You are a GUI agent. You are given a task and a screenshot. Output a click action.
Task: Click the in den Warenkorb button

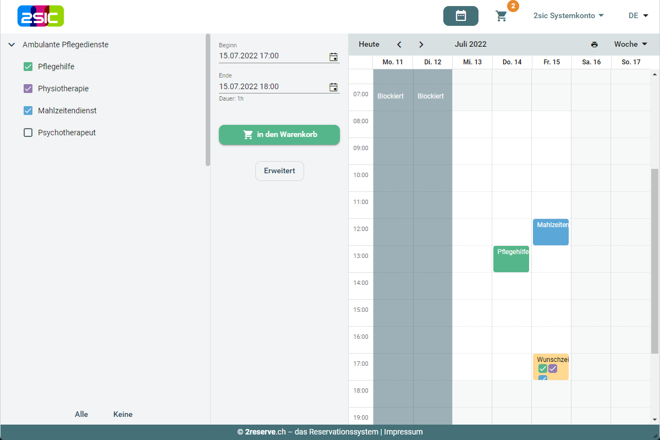[279, 134]
